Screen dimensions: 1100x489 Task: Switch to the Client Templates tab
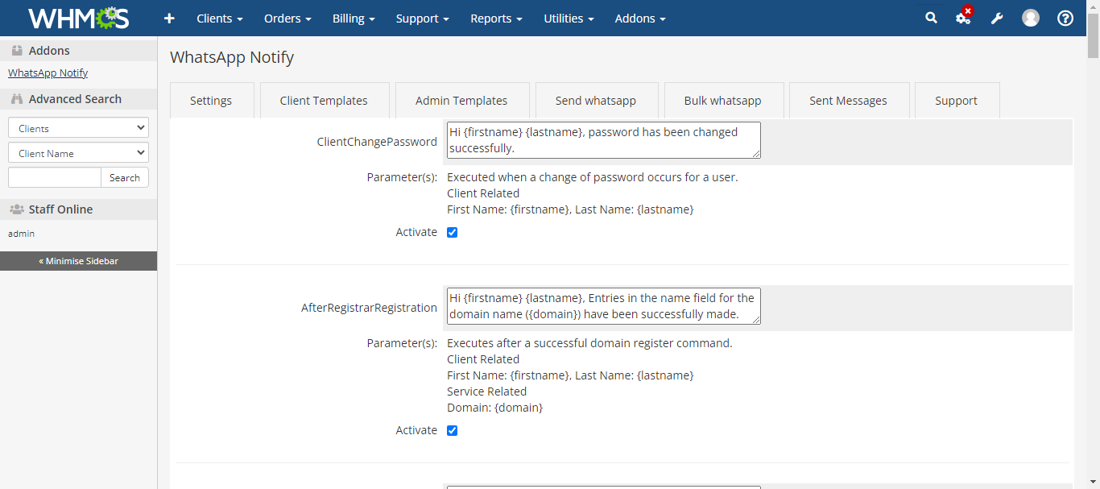pos(324,101)
